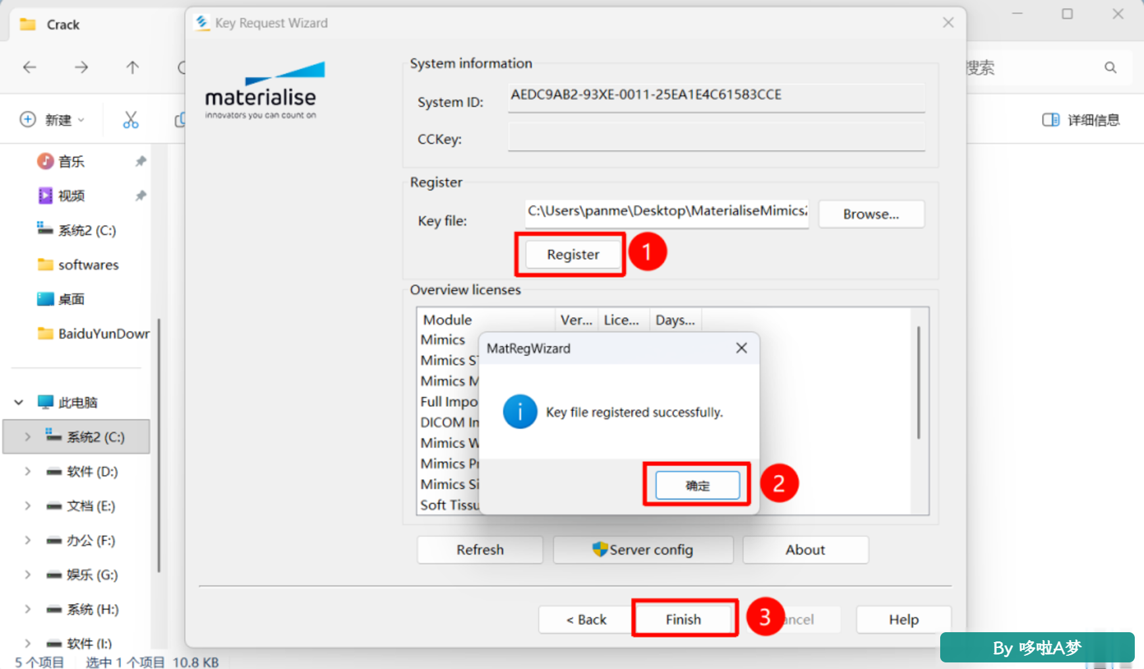This screenshot has height=669, width=1144.
Task: Close the MatRegWizard message box
Action: [742, 348]
